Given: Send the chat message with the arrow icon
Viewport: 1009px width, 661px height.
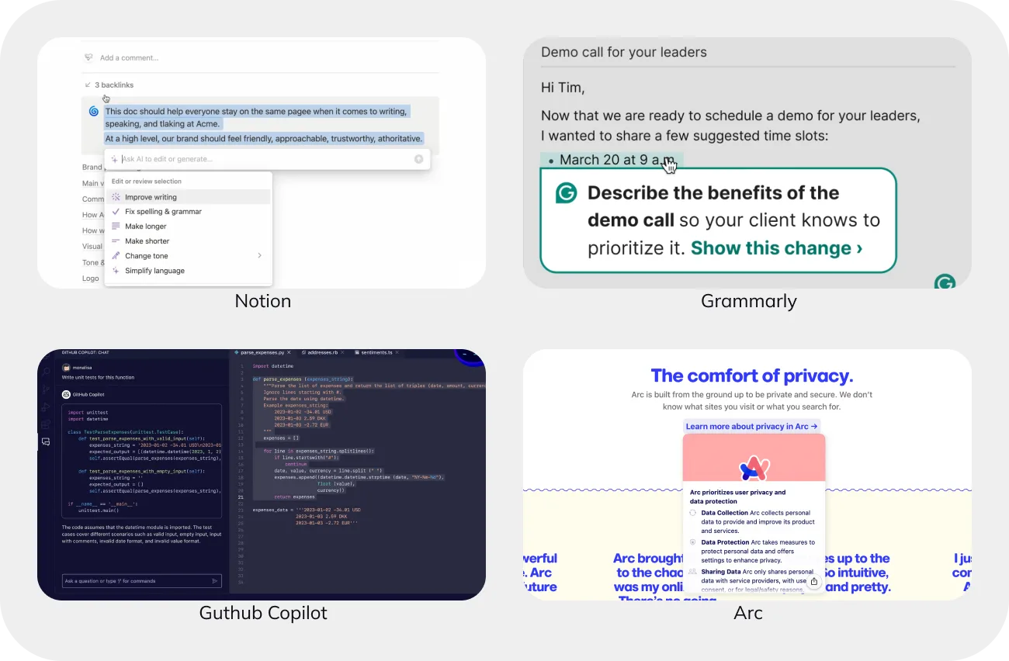Looking at the screenshot, I should tap(215, 580).
